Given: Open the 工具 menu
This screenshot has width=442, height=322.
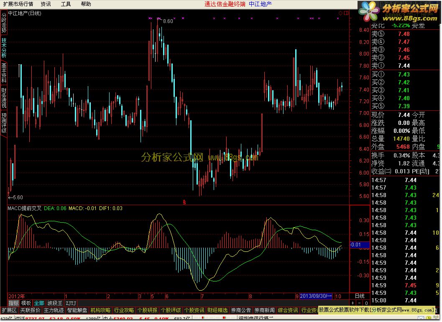Looking at the screenshot, I should (x=66, y=4).
